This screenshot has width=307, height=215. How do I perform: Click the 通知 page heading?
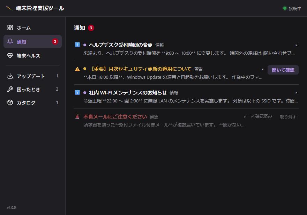(x=79, y=28)
